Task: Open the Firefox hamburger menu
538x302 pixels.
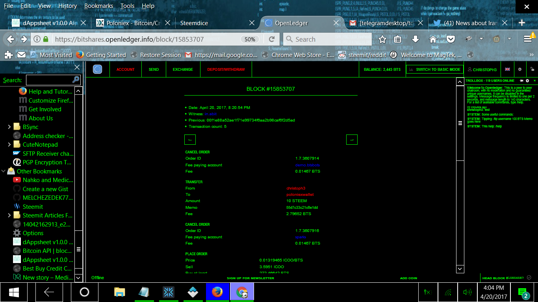Action: click(529, 39)
